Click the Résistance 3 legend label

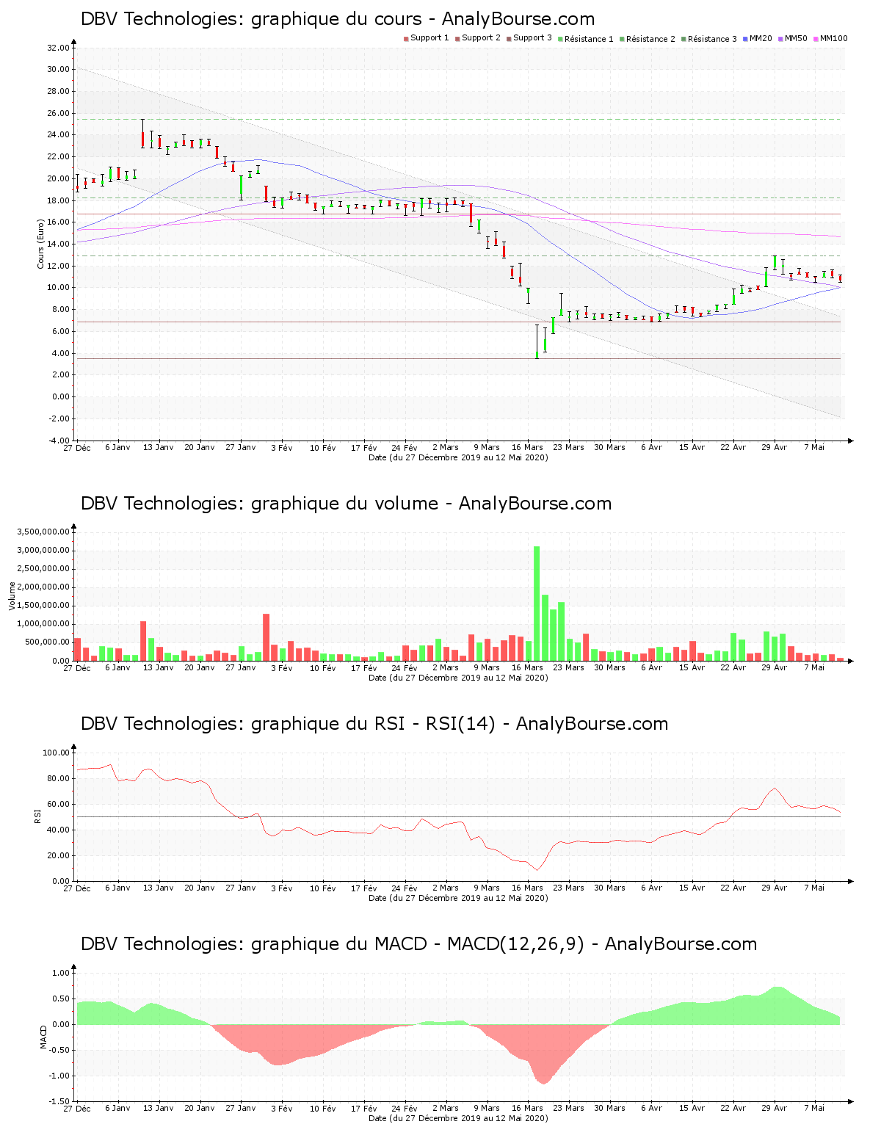(712, 39)
